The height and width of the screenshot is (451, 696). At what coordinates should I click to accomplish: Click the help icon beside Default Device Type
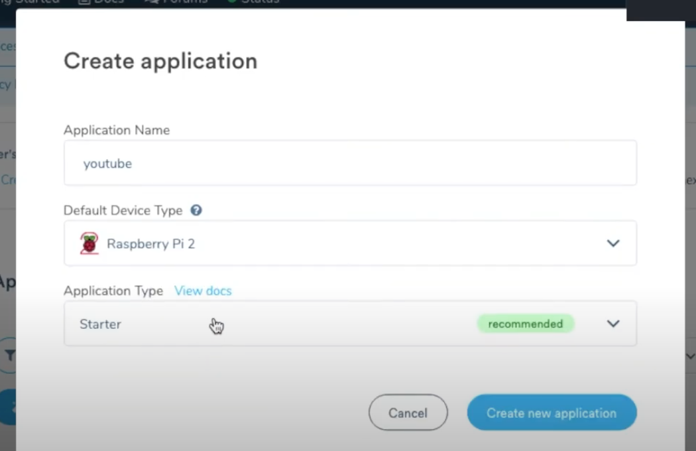click(x=196, y=210)
